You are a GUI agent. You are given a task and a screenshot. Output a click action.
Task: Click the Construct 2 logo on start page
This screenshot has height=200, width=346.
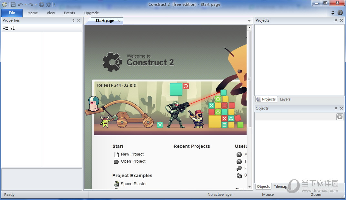tap(112, 62)
